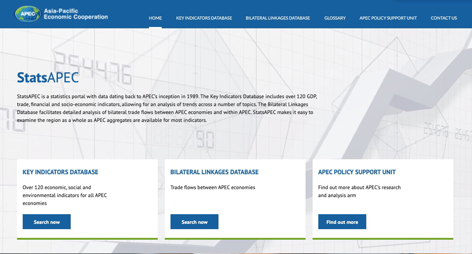
Task: Open the APEC Policy Support Unit card heading
Action: (x=357, y=172)
